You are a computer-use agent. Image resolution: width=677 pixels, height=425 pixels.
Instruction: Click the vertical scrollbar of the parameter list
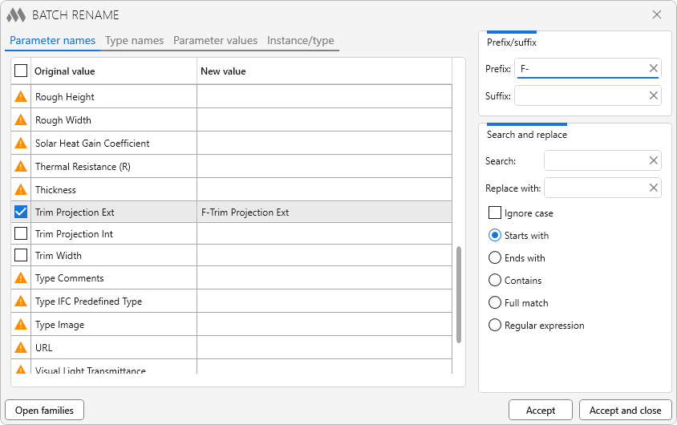(x=459, y=294)
